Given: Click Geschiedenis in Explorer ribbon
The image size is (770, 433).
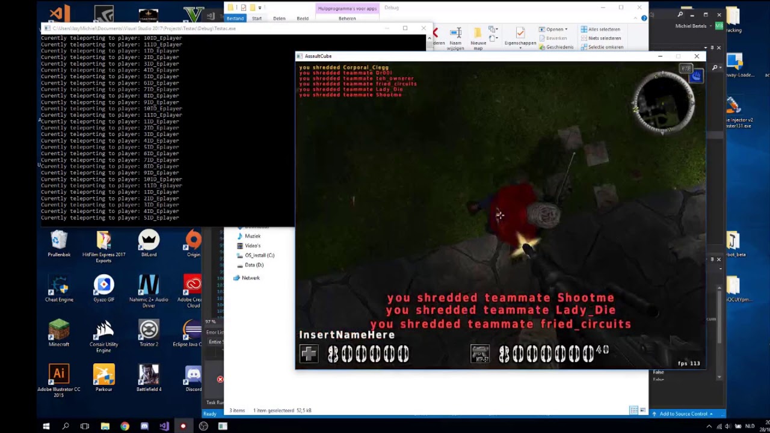Looking at the screenshot, I should [x=556, y=47].
